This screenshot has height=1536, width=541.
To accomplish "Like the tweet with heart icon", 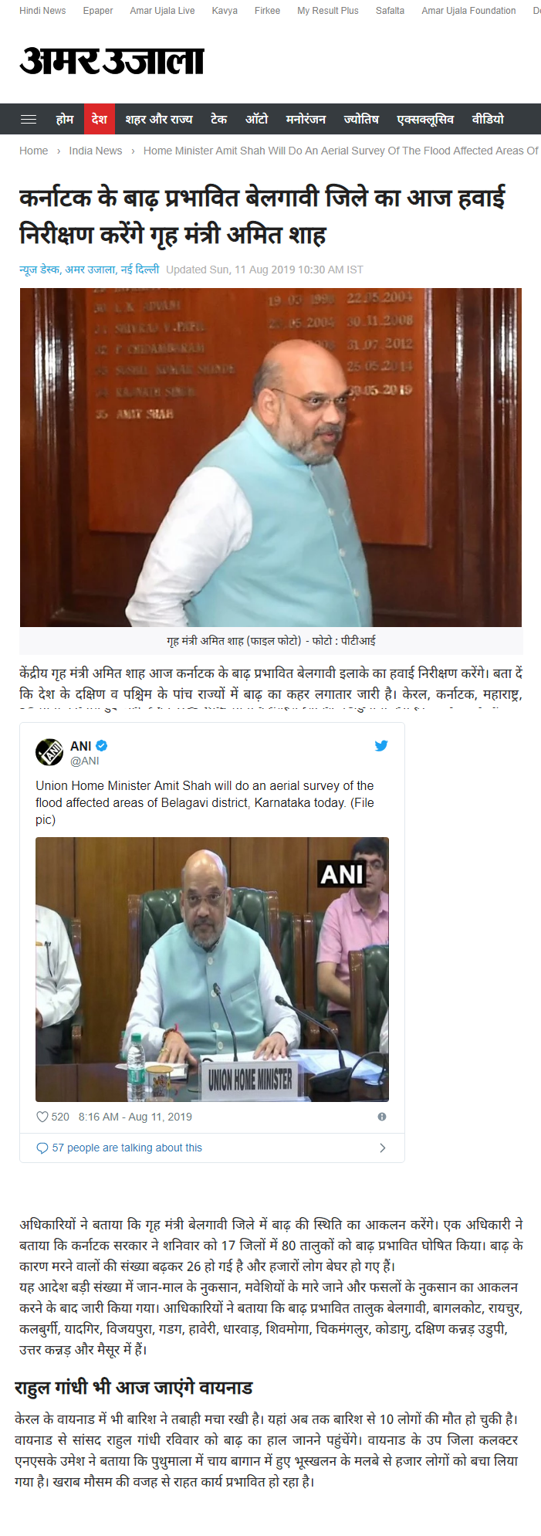I will pos(42,1117).
